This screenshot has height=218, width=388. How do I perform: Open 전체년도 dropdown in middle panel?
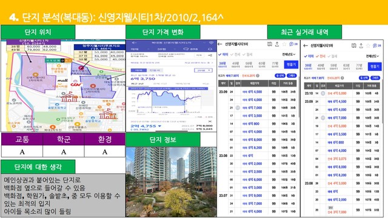point(289,54)
